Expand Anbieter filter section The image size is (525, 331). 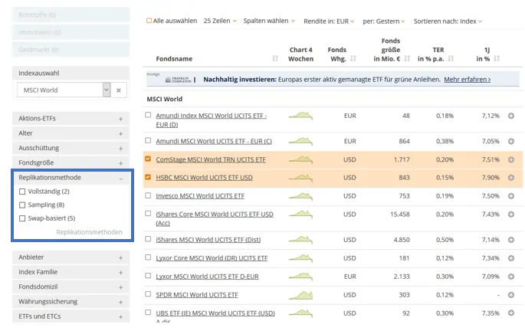pos(71,257)
